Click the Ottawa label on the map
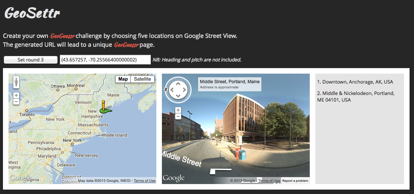Viewport: 414px width, 194px height. pos(58,86)
